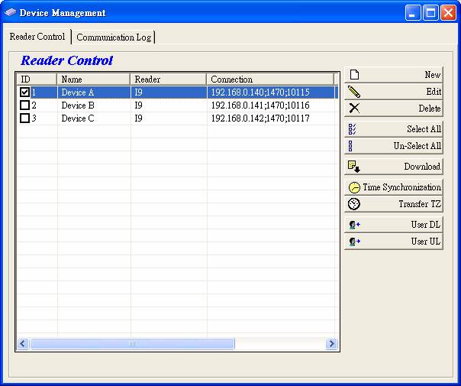Click the Un-Select All boxes icon
461x386 pixels.
coord(350,146)
